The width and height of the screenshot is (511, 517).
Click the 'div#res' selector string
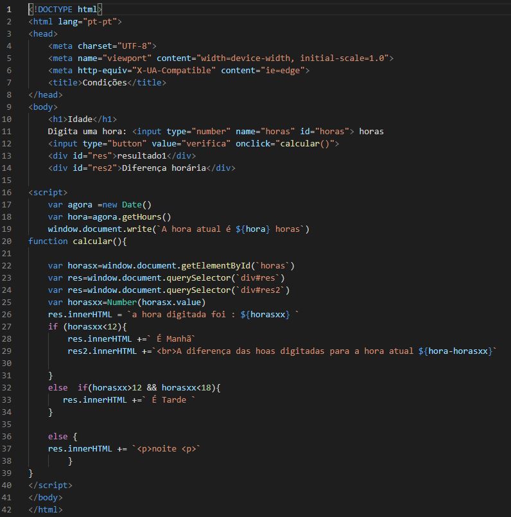[258, 278]
